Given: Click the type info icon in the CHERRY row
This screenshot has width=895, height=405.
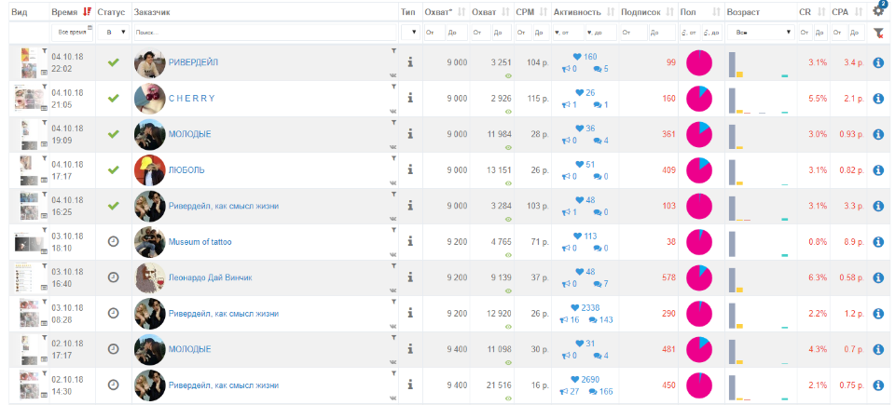Looking at the screenshot, I should click(x=410, y=98).
